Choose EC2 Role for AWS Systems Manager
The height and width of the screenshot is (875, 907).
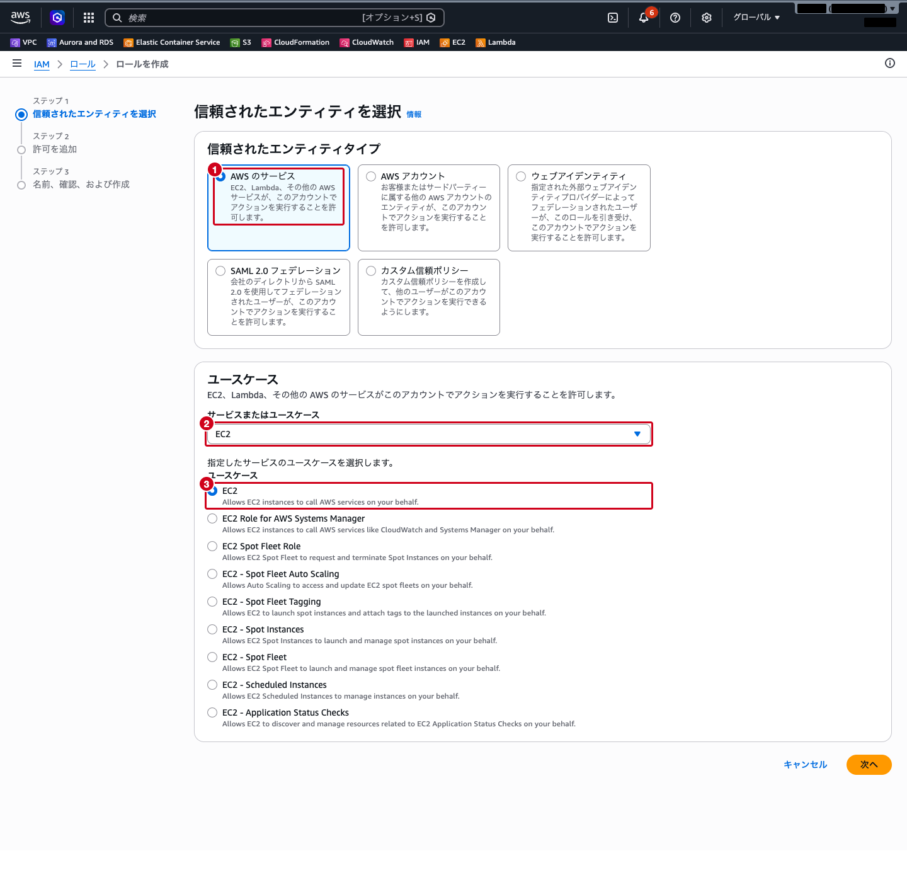pos(212,518)
